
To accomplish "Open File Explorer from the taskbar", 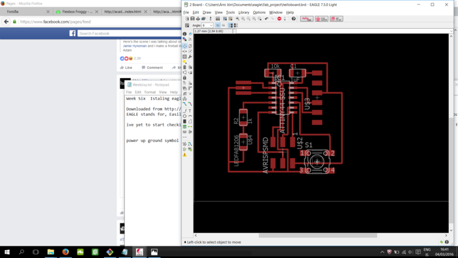I will [51, 252].
